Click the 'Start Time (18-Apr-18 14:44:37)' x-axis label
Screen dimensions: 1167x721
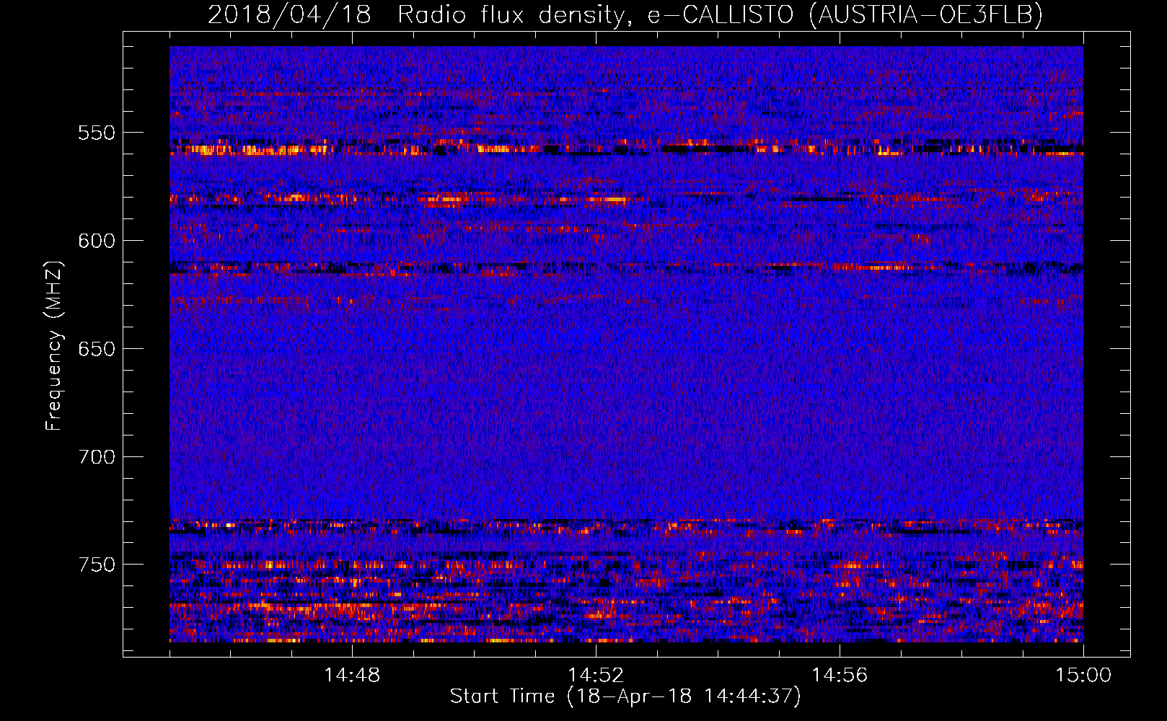[x=625, y=696]
